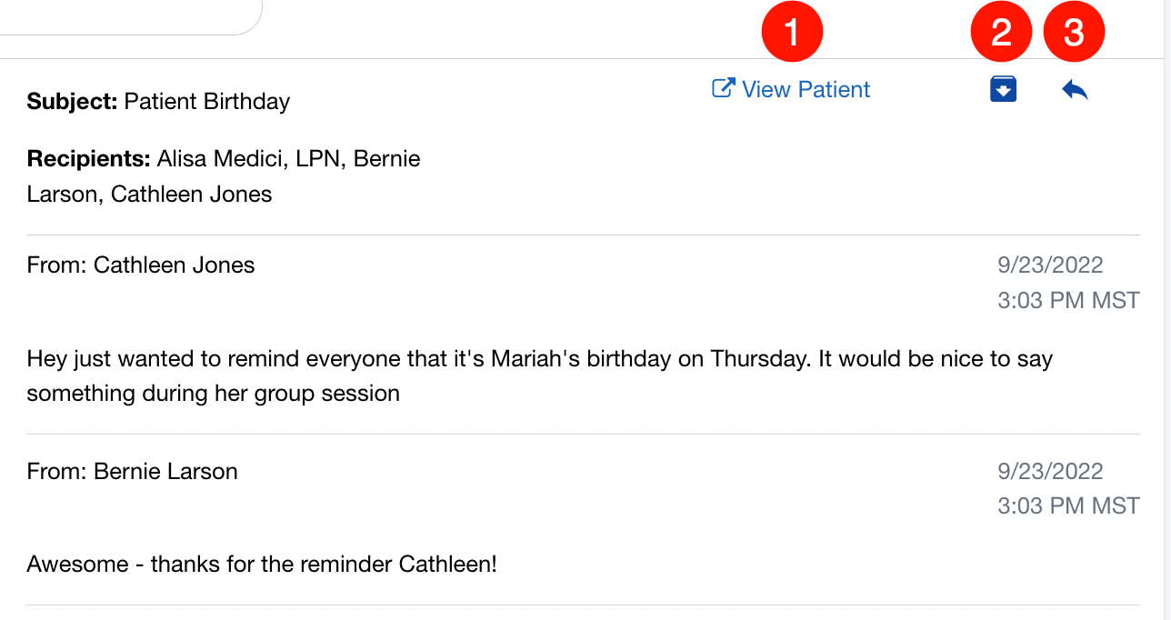Click the red number 1 badge
The height and width of the screenshot is (620, 1171).
coord(792,34)
